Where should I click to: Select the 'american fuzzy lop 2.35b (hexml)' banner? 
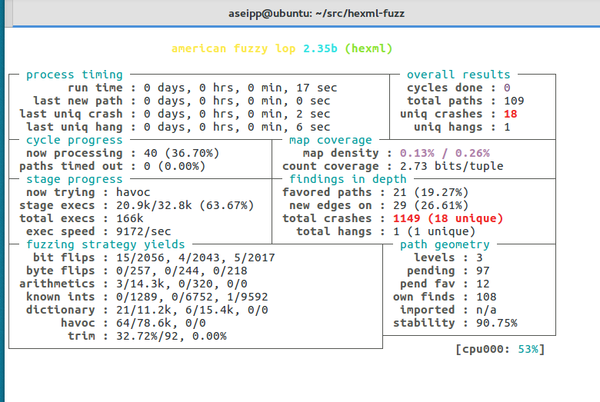click(282, 48)
